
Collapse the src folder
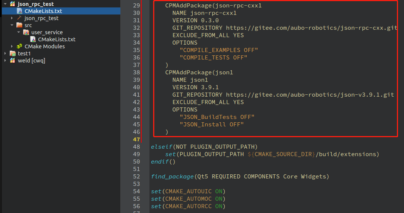12,25
